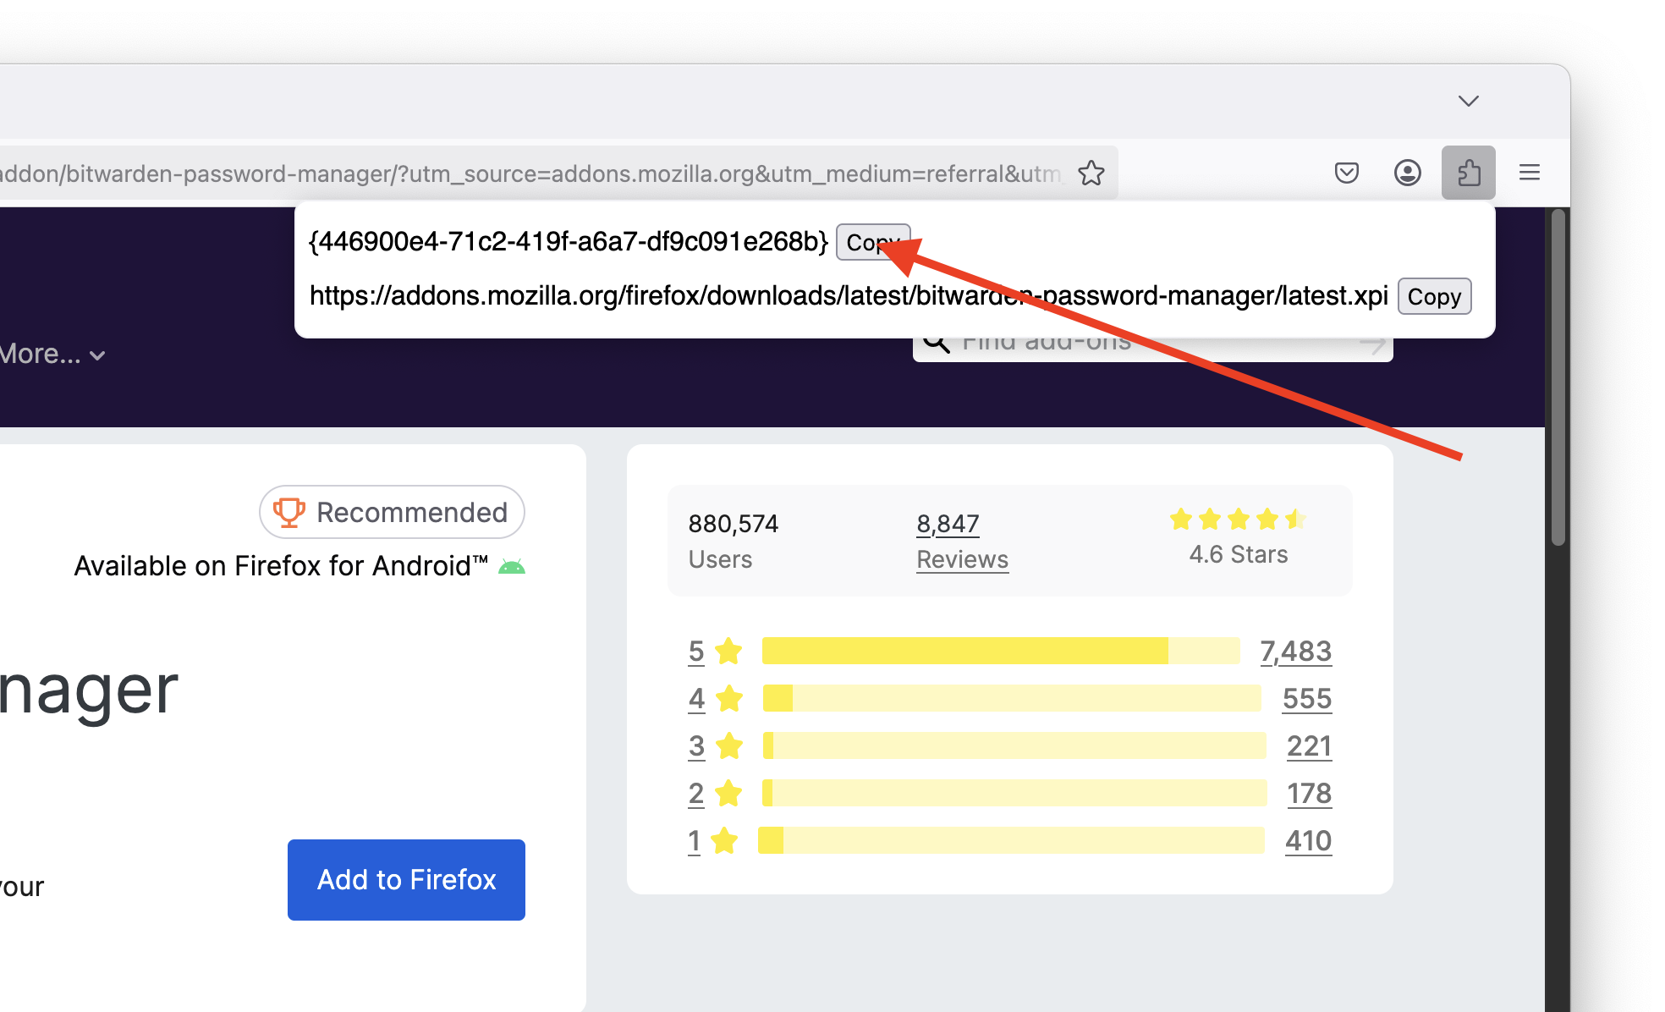This screenshot has width=1665, height=1012.
Task: Copy the add-on GUID
Action: (x=873, y=242)
